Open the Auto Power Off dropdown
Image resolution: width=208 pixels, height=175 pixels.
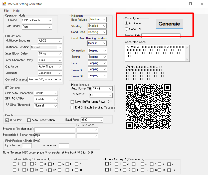tap(102, 89)
